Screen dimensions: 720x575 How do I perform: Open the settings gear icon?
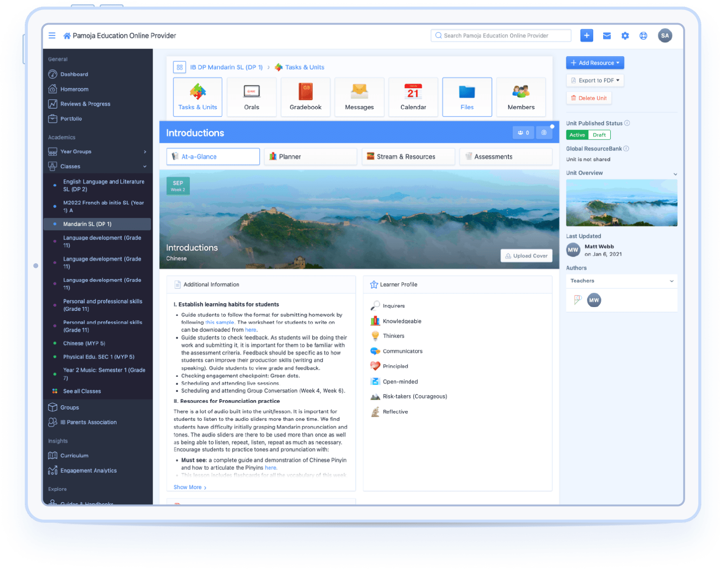pyautogui.click(x=625, y=36)
